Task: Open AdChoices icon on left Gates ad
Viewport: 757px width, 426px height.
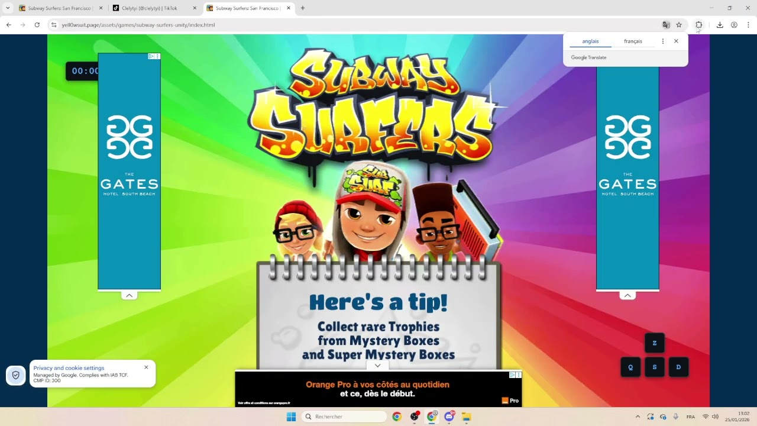Action: point(152,56)
